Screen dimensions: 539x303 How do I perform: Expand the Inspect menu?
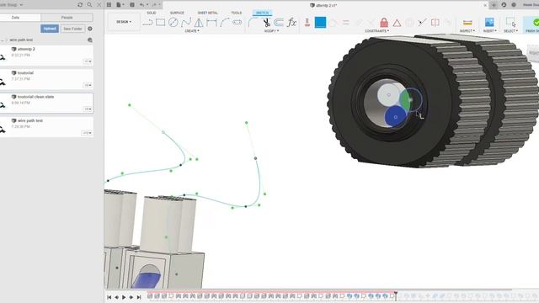click(x=467, y=31)
